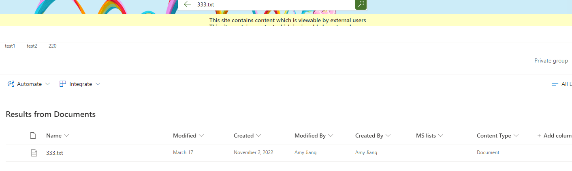Click the file type column header icon
Viewport: 572px width, 171px height.
33,136
